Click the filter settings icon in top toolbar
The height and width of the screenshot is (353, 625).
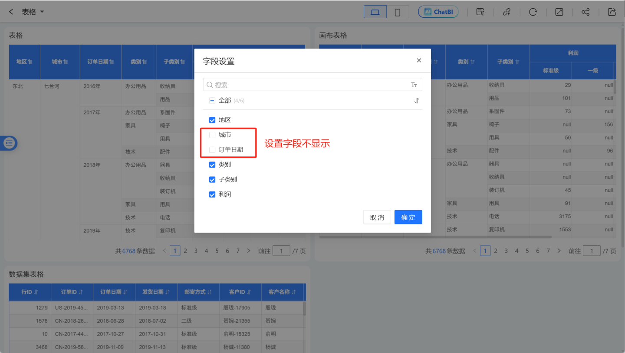click(x=480, y=12)
